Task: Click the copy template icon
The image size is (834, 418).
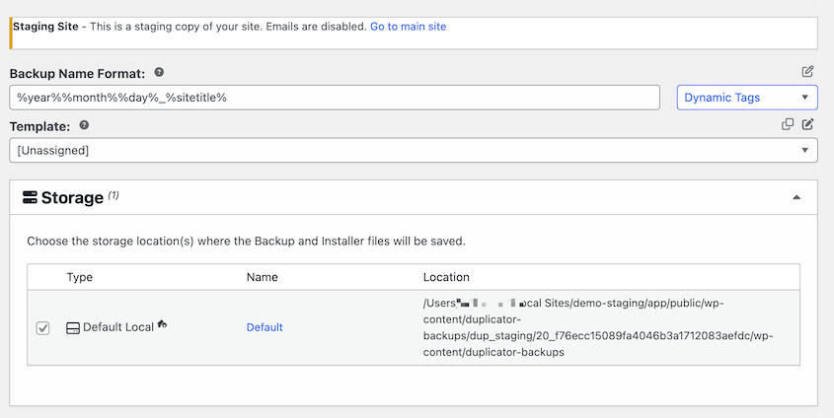Action: pyautogui.click(x=788, y=124)
